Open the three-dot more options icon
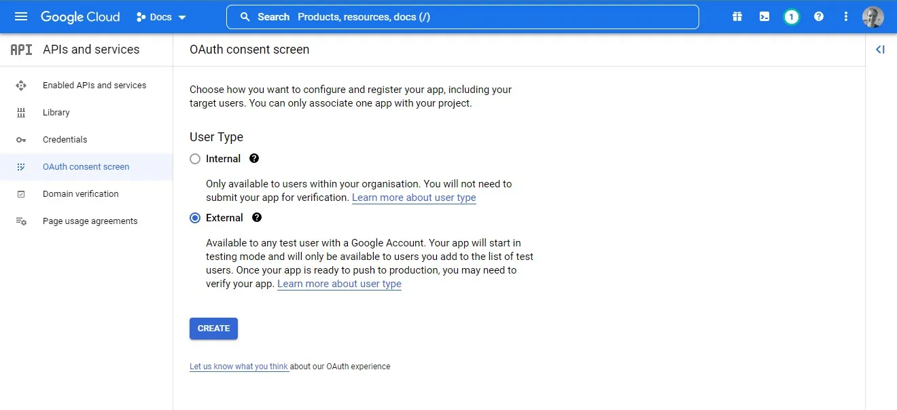 pos(845,16)
